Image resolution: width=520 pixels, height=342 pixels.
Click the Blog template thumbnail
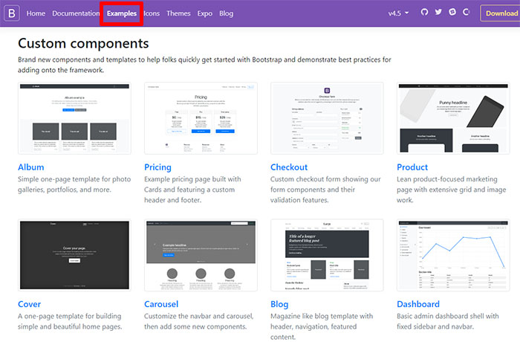point(327,255)
